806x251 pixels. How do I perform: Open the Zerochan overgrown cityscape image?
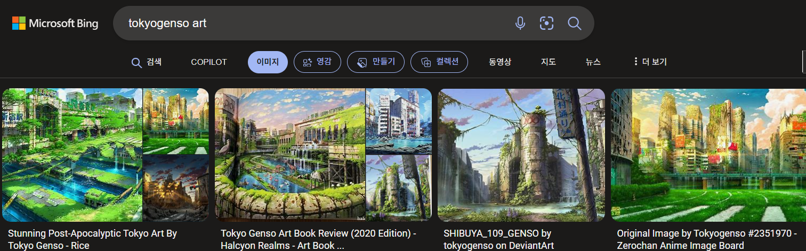tap(708, 155)
